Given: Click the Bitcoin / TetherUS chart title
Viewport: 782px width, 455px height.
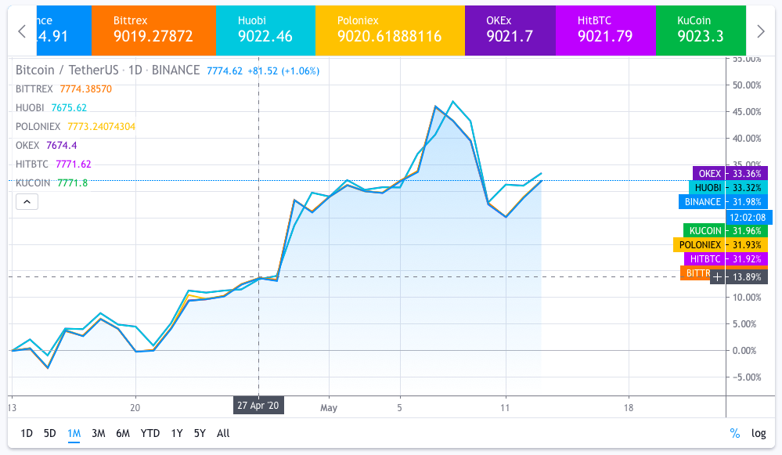Looking at the screenshot, I should [107, 70].
